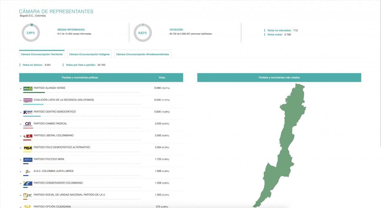Click the Lista de la Decencia coalition logo

[28, 100]
